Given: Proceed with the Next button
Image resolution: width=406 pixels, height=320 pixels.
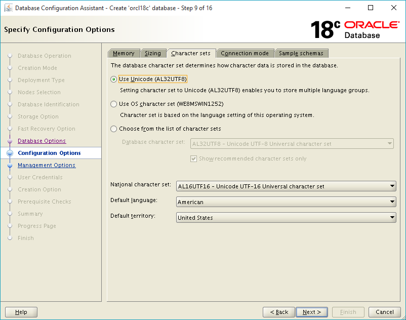Looking at the screenshot, I should tap(312, 312).
